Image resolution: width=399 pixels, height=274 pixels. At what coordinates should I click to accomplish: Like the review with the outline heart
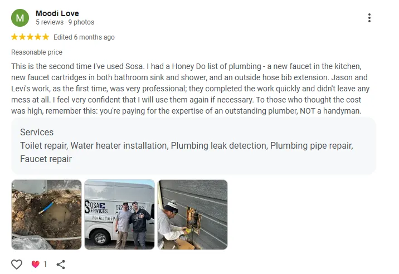pyautogui.click(x=17, y=264)
